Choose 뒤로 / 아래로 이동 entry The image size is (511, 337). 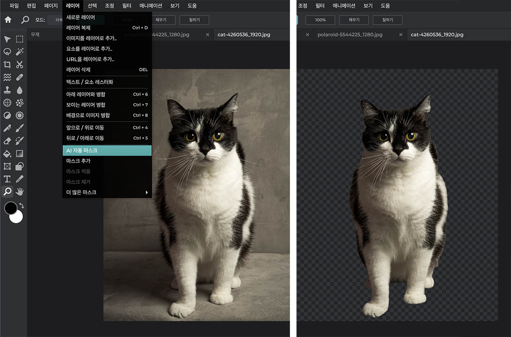[x=107, y=138]
